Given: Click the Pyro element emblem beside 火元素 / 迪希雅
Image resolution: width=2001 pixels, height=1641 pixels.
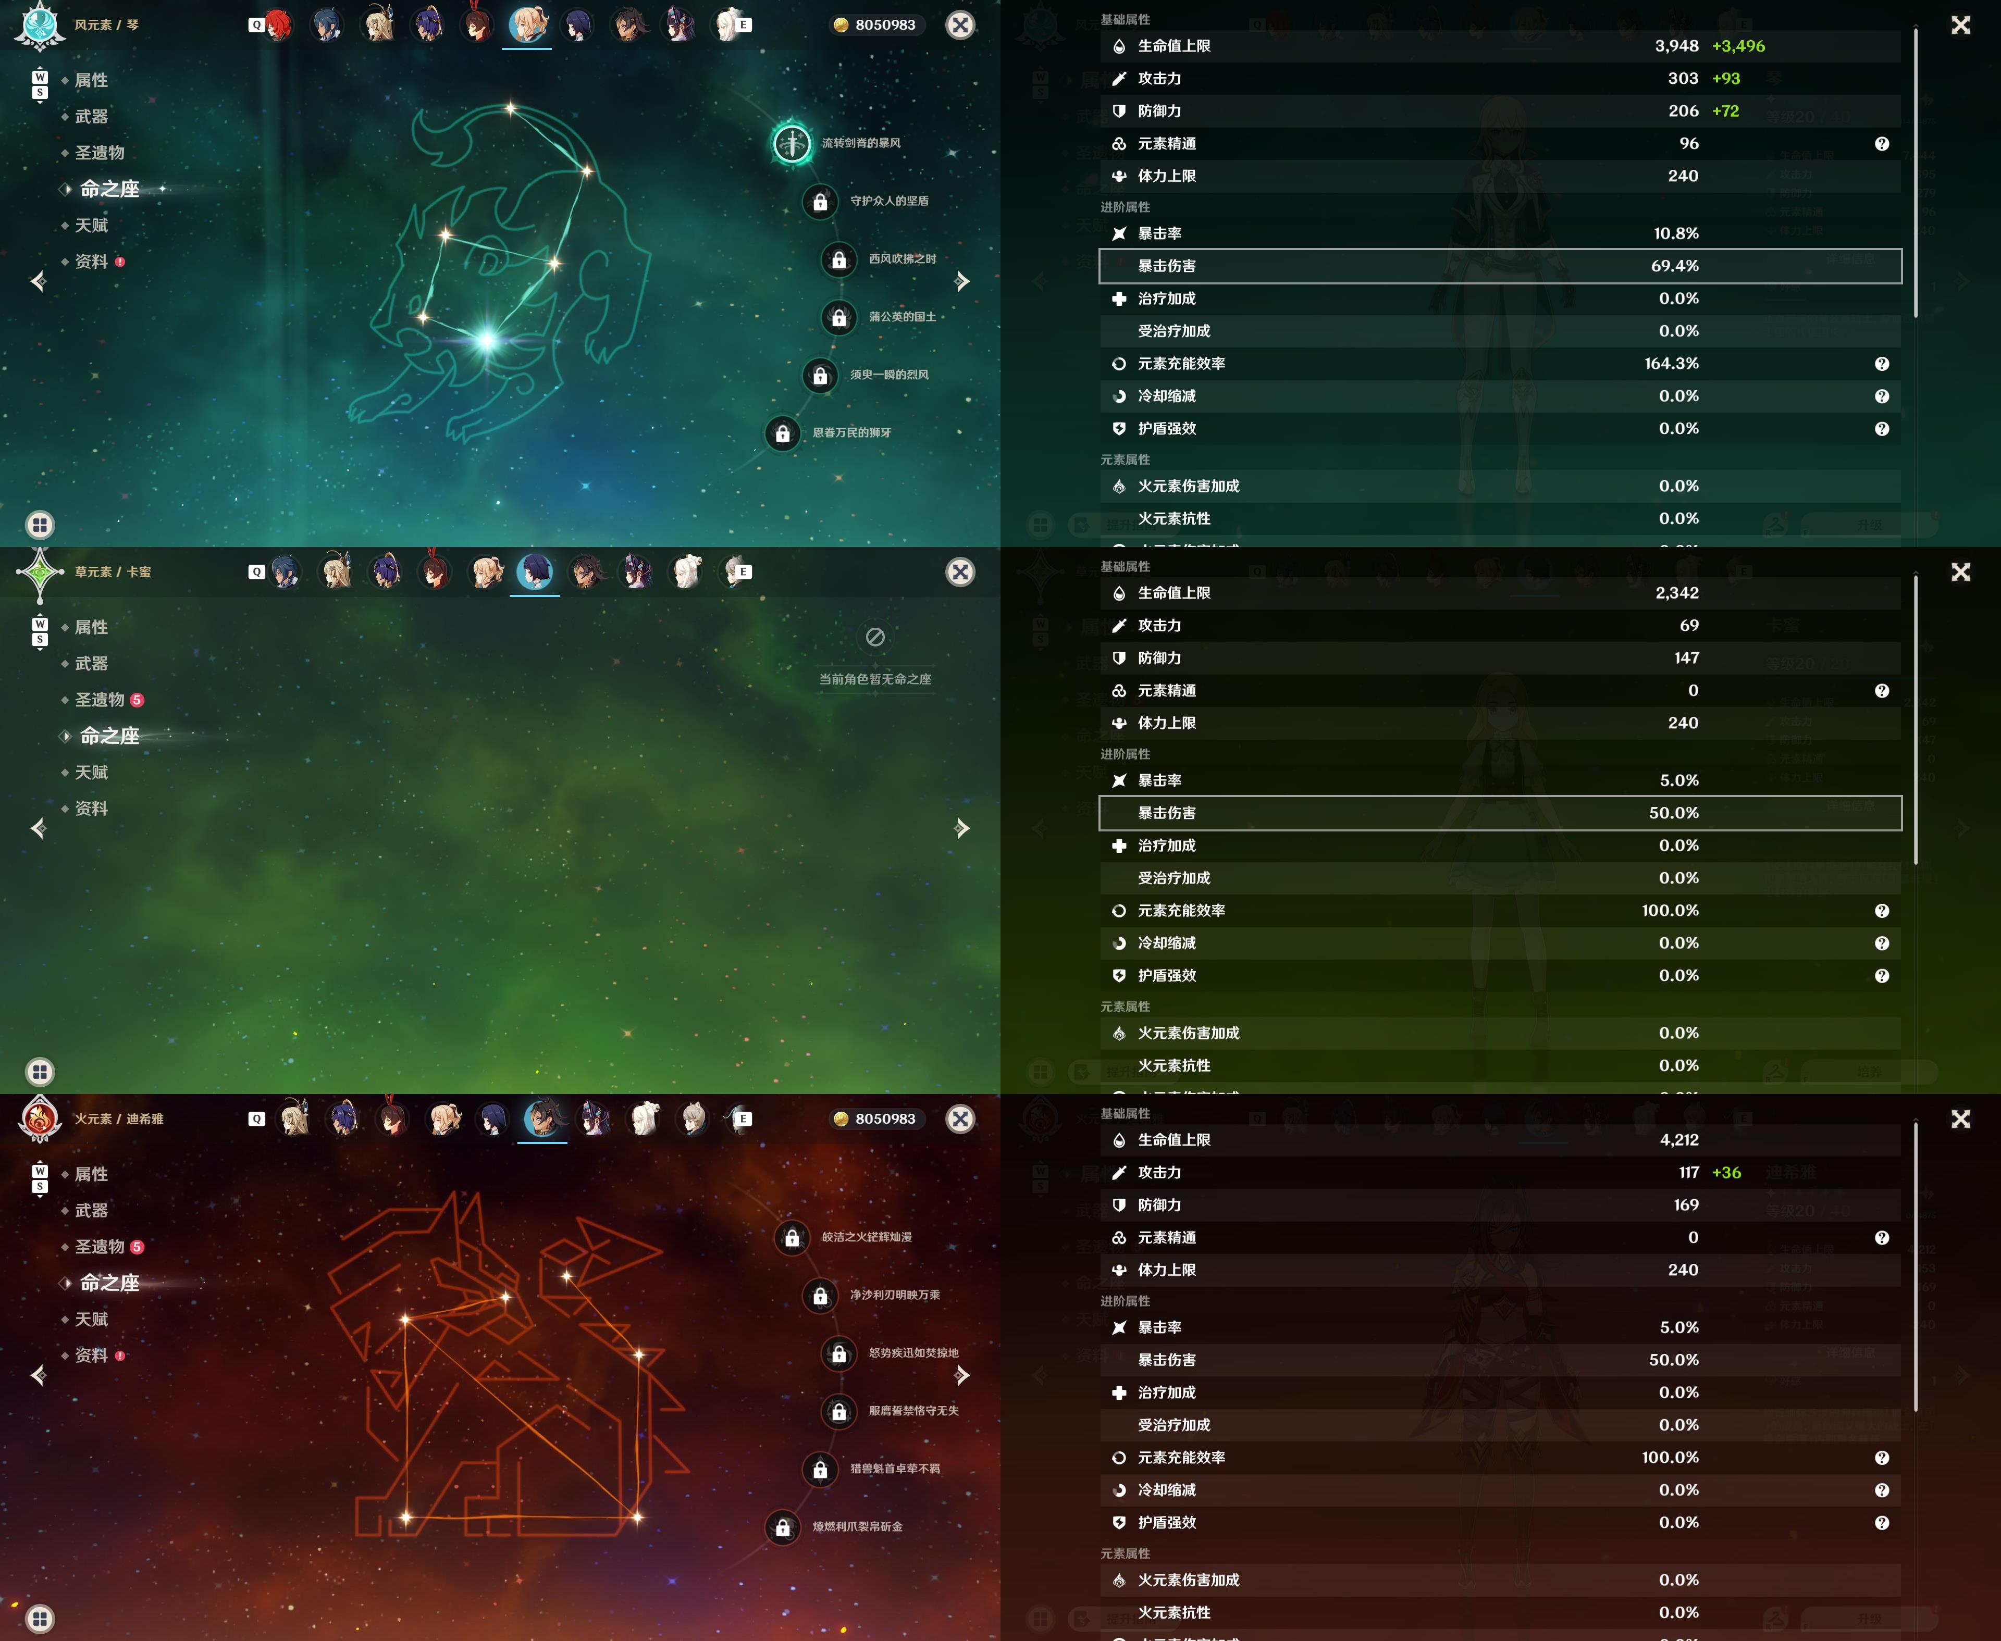Looking at the screenshot, I should (x=40, y=1118).
